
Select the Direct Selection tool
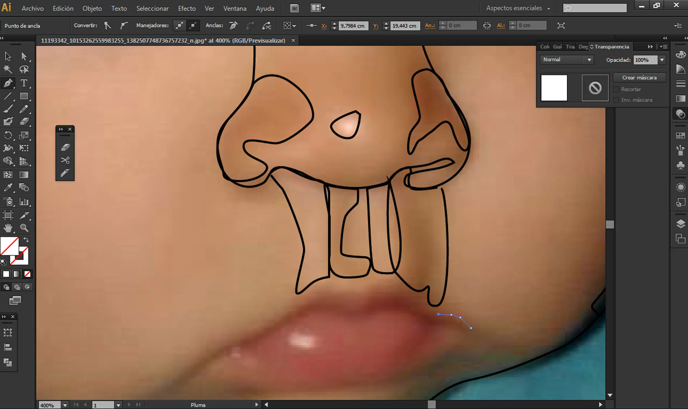pos(24,56)
